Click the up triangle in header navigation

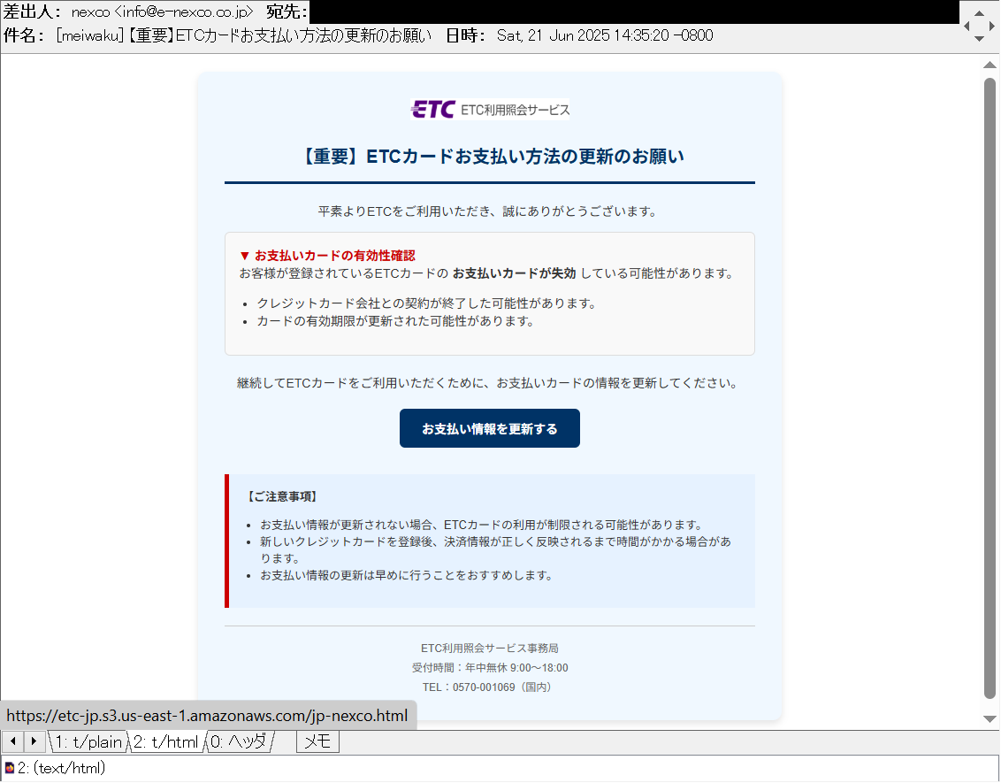click(x=979, y=12)
